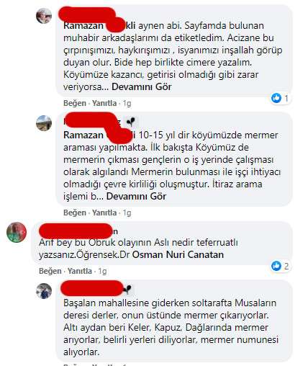
Task: Open tagged Ramazan mention in second comment
Action: click(99, 135)
